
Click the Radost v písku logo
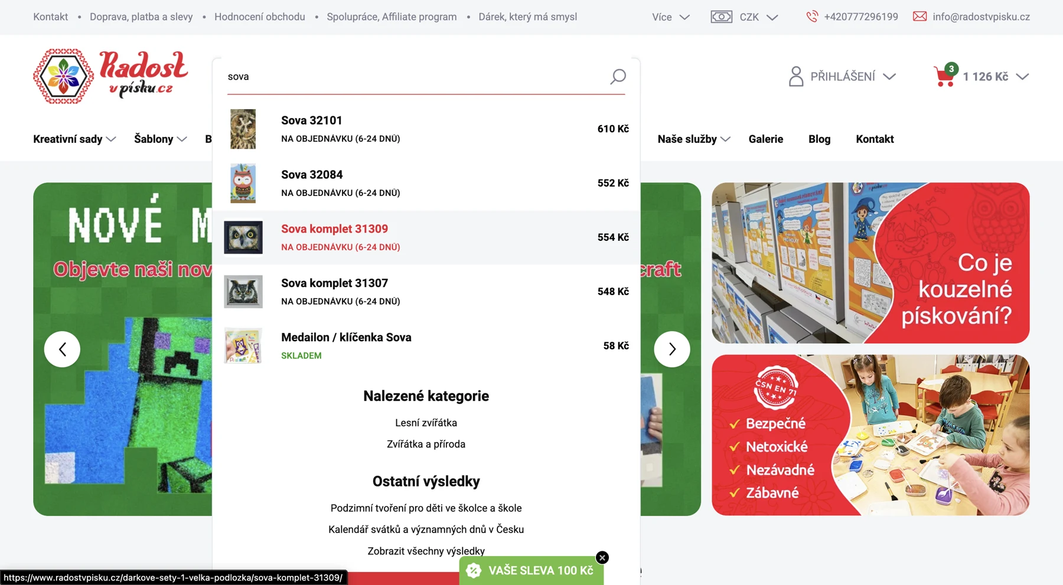point(110,77)
